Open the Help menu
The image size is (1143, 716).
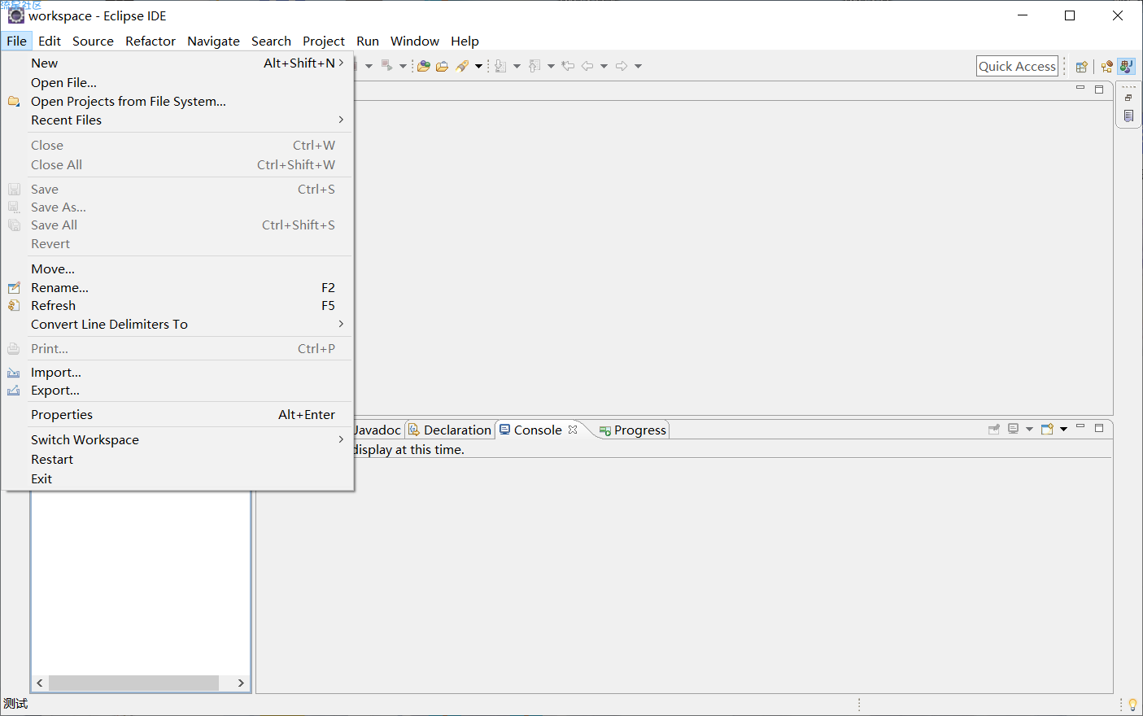tap(465, 41)
